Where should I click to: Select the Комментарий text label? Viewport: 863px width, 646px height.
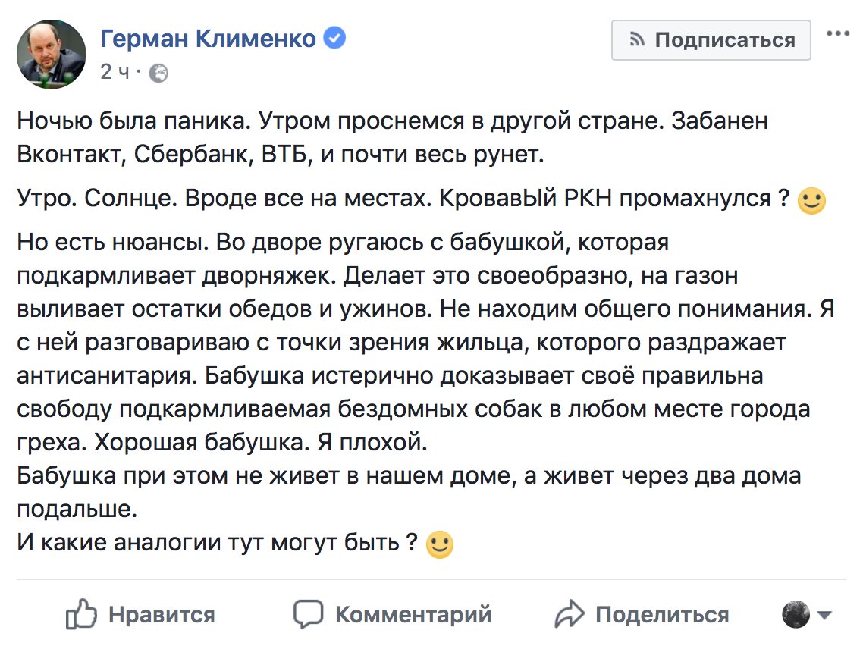[413, 613]
